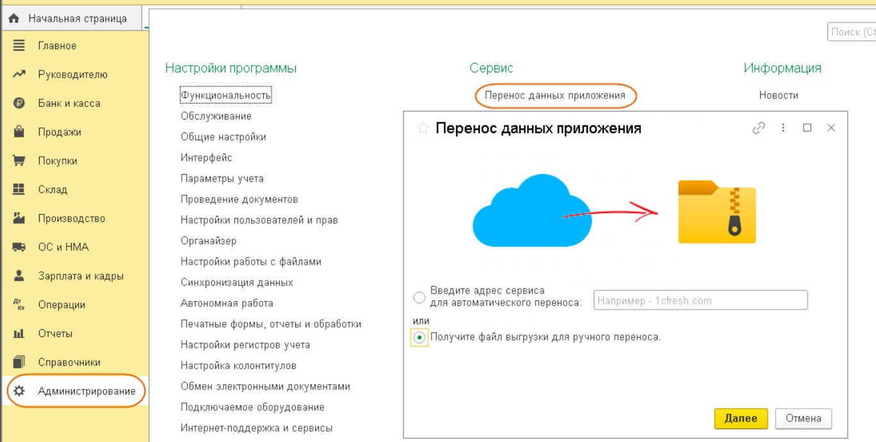Open the Перенос данных приложения link
The width and height of the screenshot is (876, 442).
point(555,95)
